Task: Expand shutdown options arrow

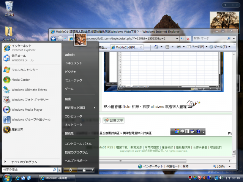Action: [93, 170]
